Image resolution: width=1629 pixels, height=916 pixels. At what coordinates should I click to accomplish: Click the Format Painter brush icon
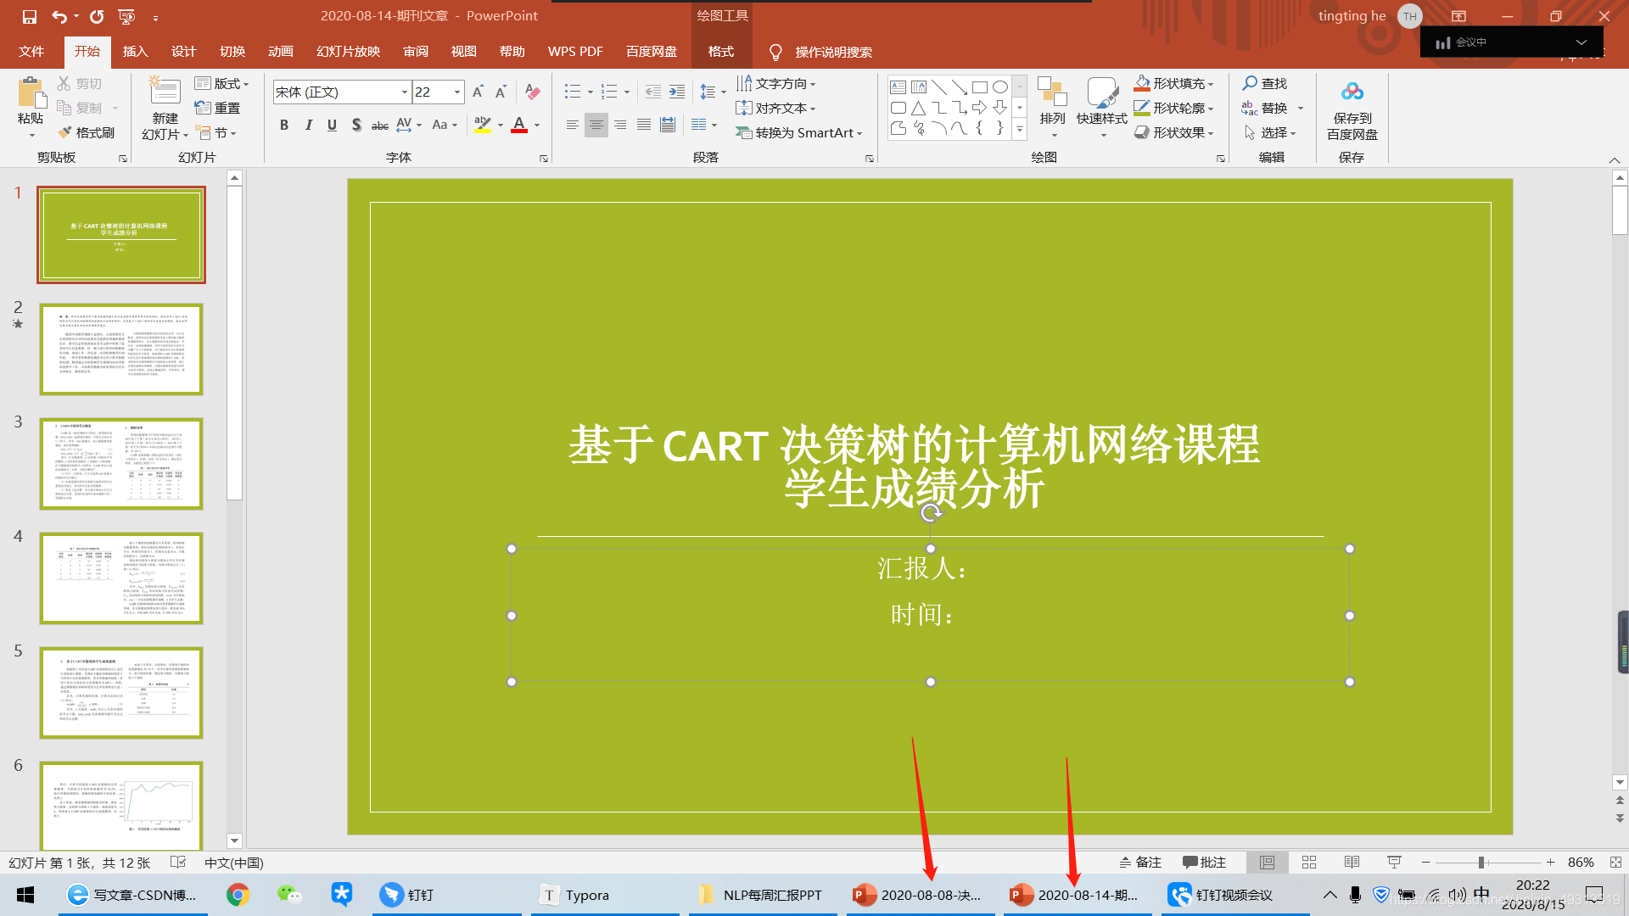[66, 133]
